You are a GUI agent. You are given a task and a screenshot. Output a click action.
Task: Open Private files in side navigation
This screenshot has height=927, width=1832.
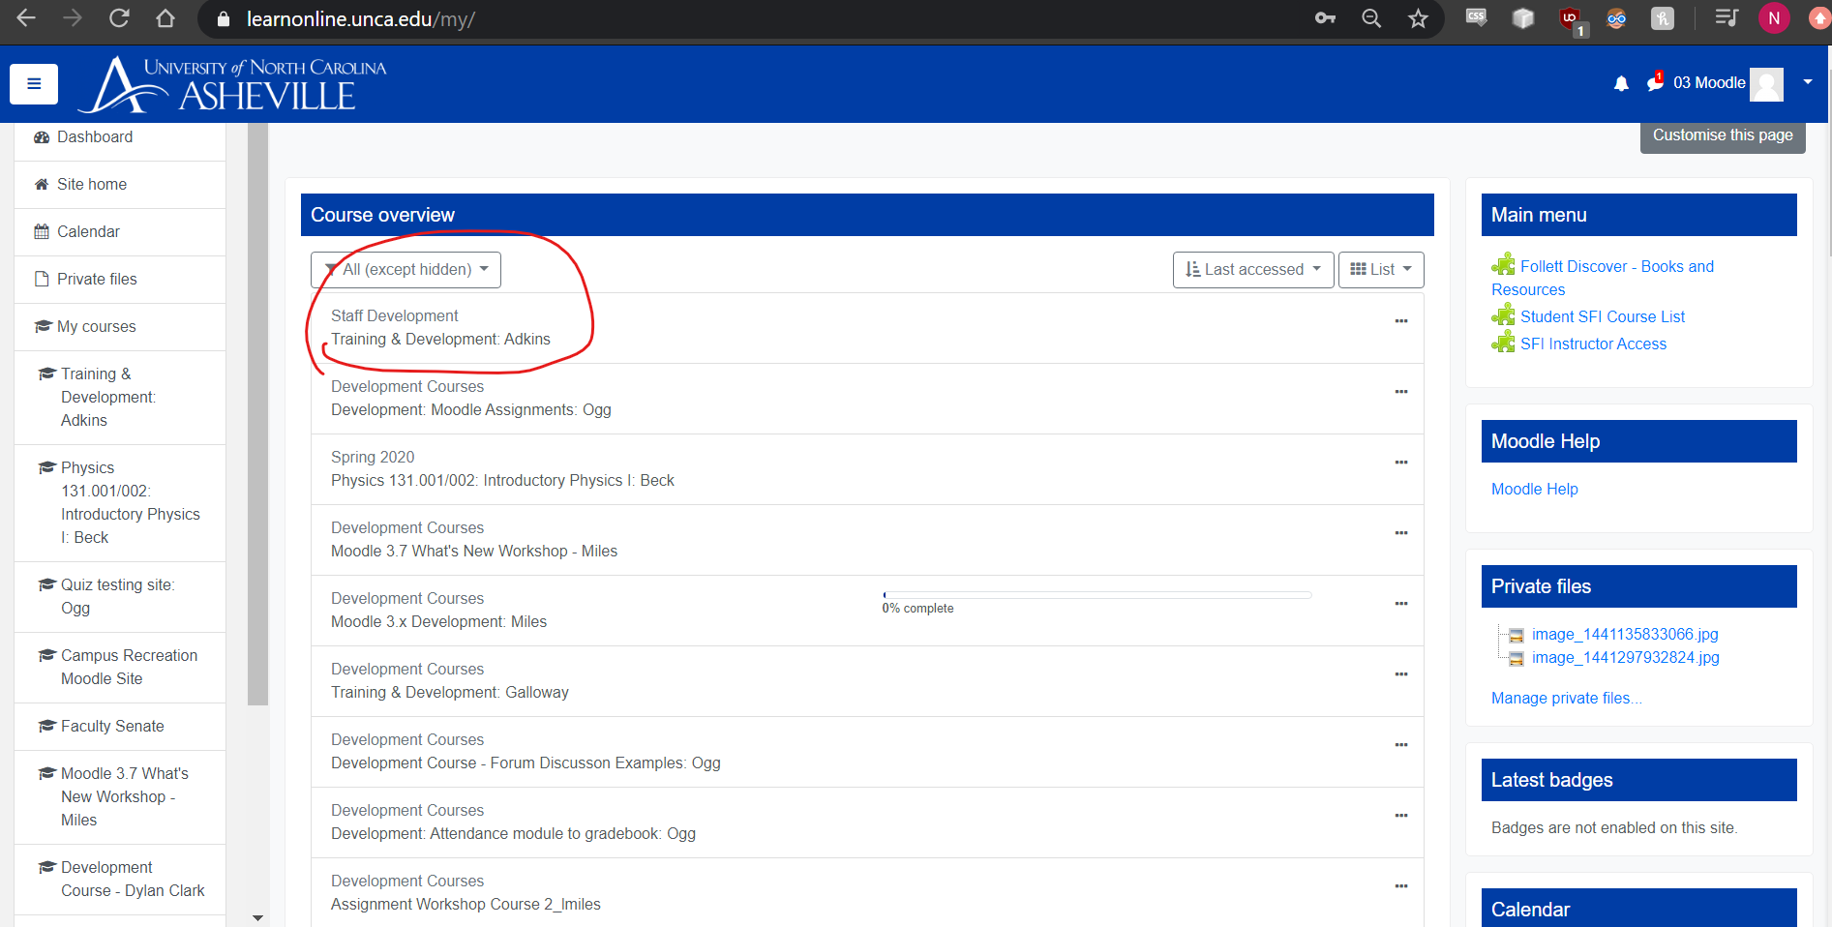click(x=97, y=280)
